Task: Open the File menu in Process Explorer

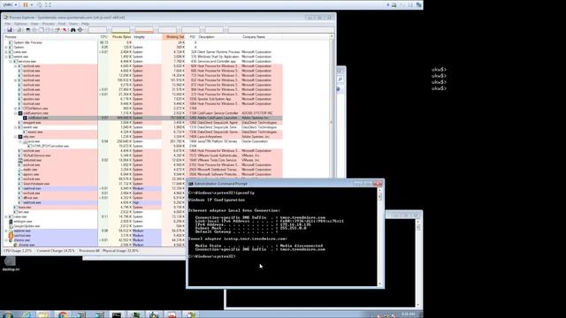Action: tap(7, 24)
